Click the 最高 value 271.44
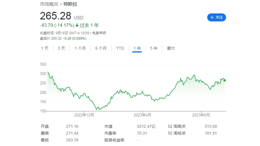The height and width of the screenshot is (146, 260). 72,133
